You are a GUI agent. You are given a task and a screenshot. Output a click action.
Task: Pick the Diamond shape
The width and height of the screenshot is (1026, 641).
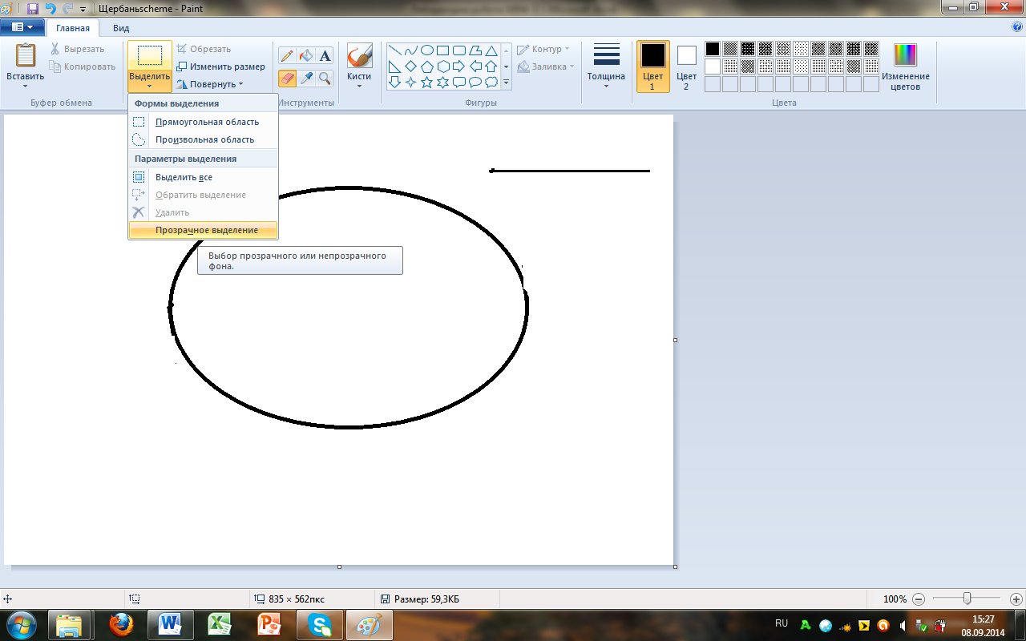point(411,67)
